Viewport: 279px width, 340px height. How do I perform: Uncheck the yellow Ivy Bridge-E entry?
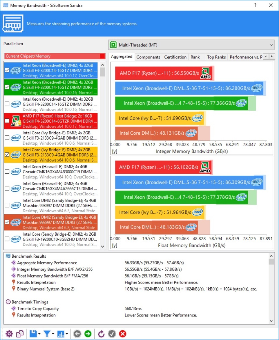coord(7,155)
